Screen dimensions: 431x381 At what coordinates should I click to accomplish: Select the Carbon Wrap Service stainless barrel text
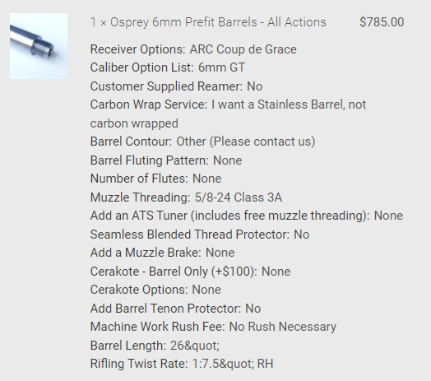228,114
